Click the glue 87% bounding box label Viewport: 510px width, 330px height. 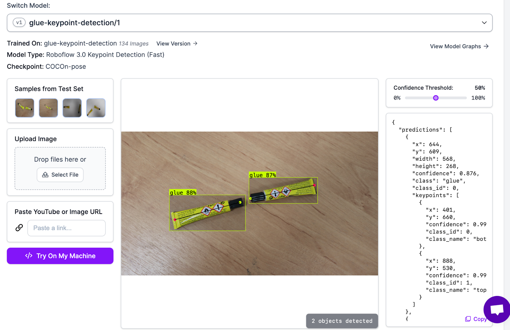(x=262, y=175)
